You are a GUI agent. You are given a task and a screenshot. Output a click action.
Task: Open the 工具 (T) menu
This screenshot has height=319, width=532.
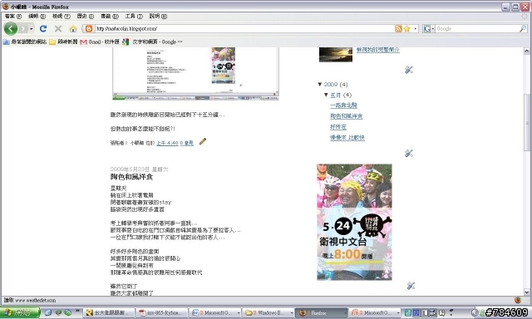pos(134,16)
